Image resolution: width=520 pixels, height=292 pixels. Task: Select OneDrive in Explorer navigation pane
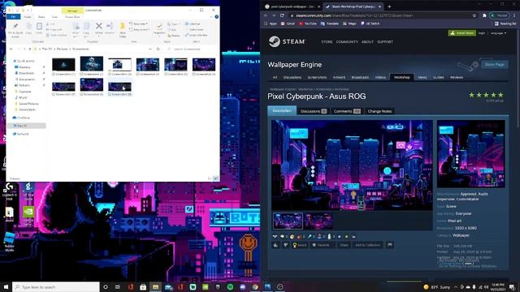point(24,118)
